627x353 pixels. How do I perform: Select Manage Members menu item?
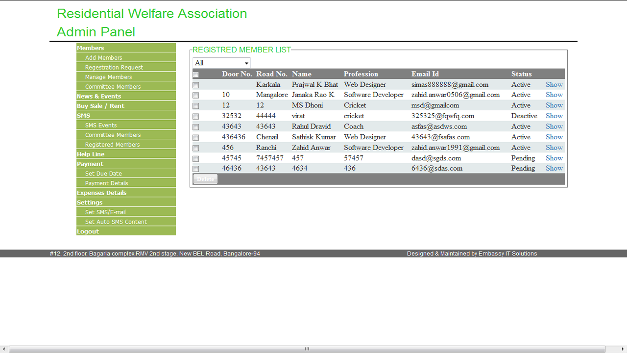coord(126,77)
